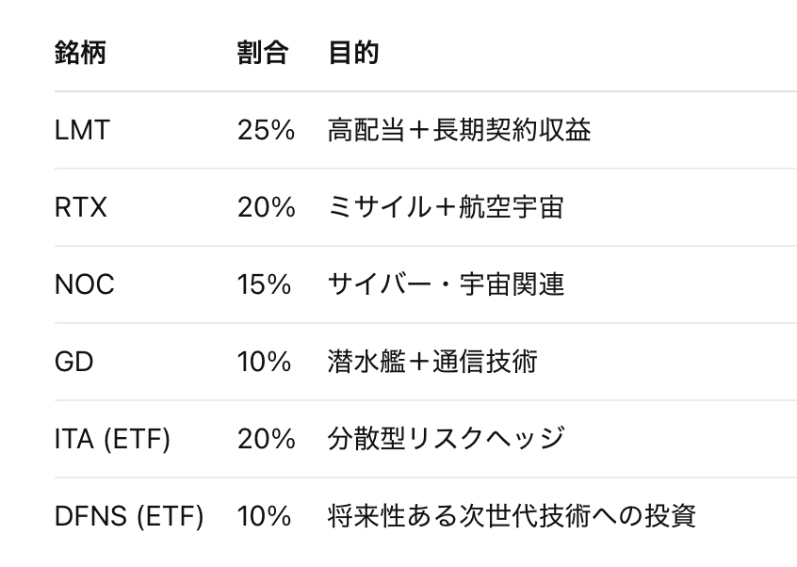Click the ミサイル＋航空宇宙 description
The height and width of the screenshot is (567, 797).
(445, 207)
